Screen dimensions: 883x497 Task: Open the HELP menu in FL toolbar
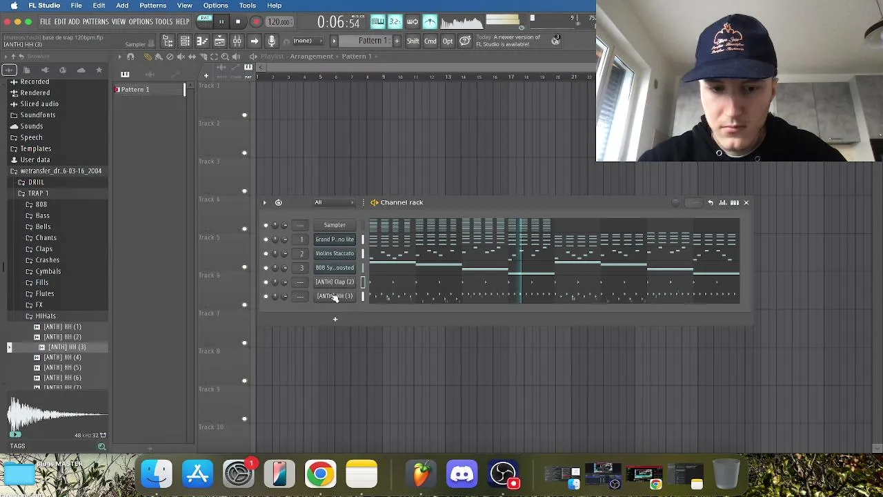point(182,22)
